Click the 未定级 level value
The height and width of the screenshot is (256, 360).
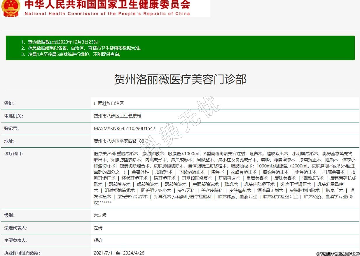tap(100, 215)
